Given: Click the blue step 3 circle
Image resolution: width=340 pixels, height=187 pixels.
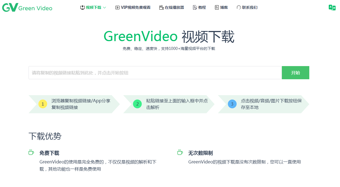Looking at the screenshot, I should [232, 104].
